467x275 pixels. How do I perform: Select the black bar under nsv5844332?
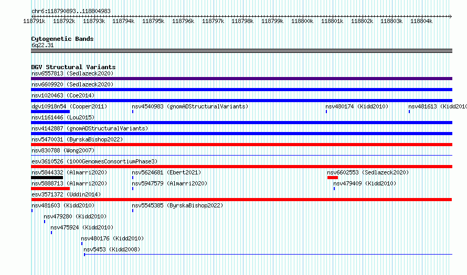(47, 178)
